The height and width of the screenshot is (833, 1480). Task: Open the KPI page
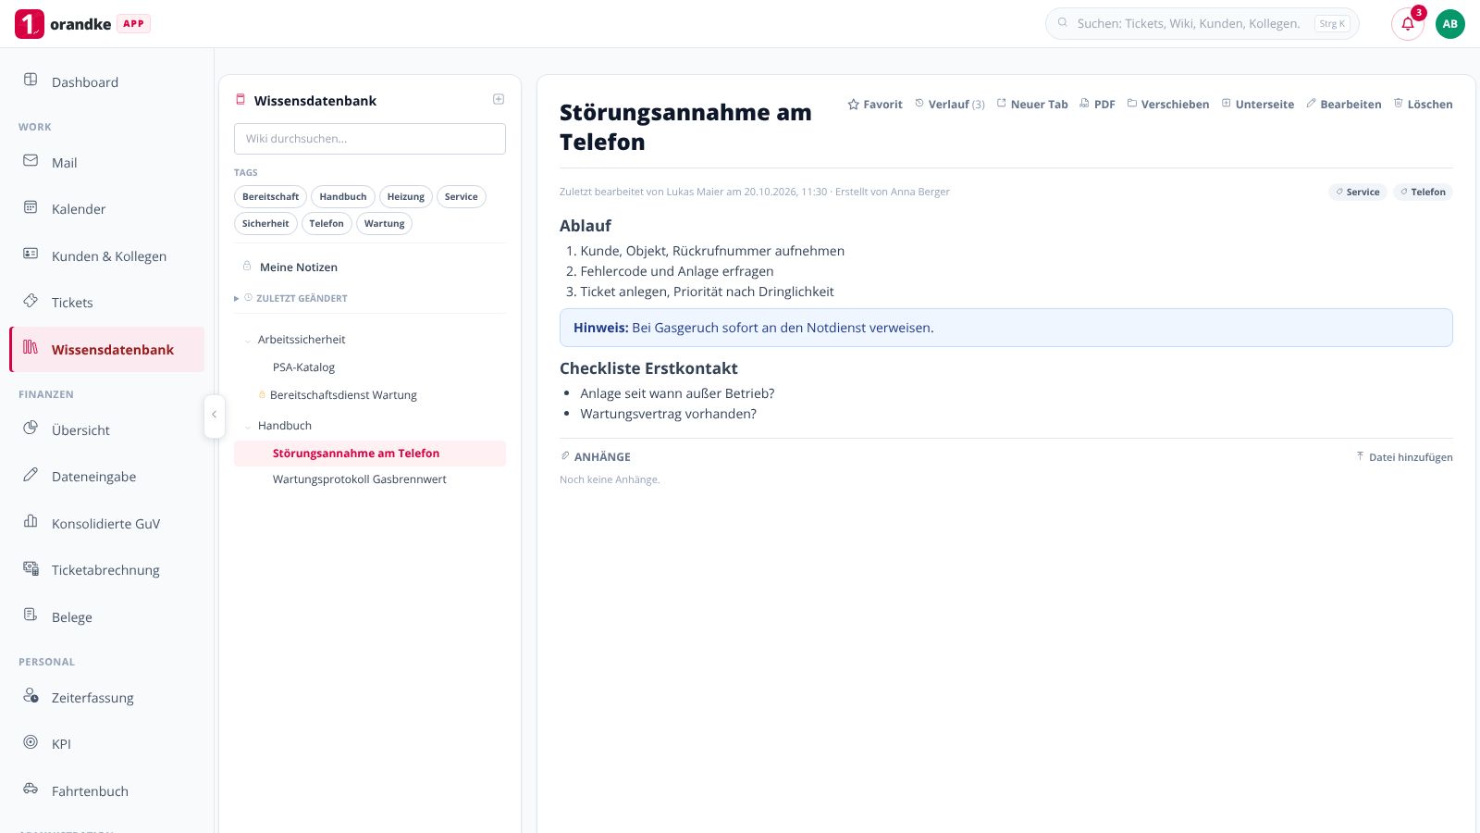coord(106,744)
